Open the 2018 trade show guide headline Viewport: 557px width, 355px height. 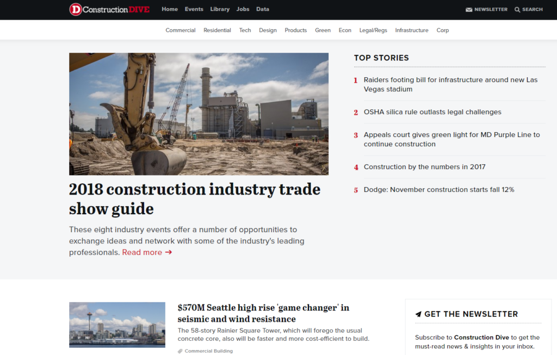point(195,199)
